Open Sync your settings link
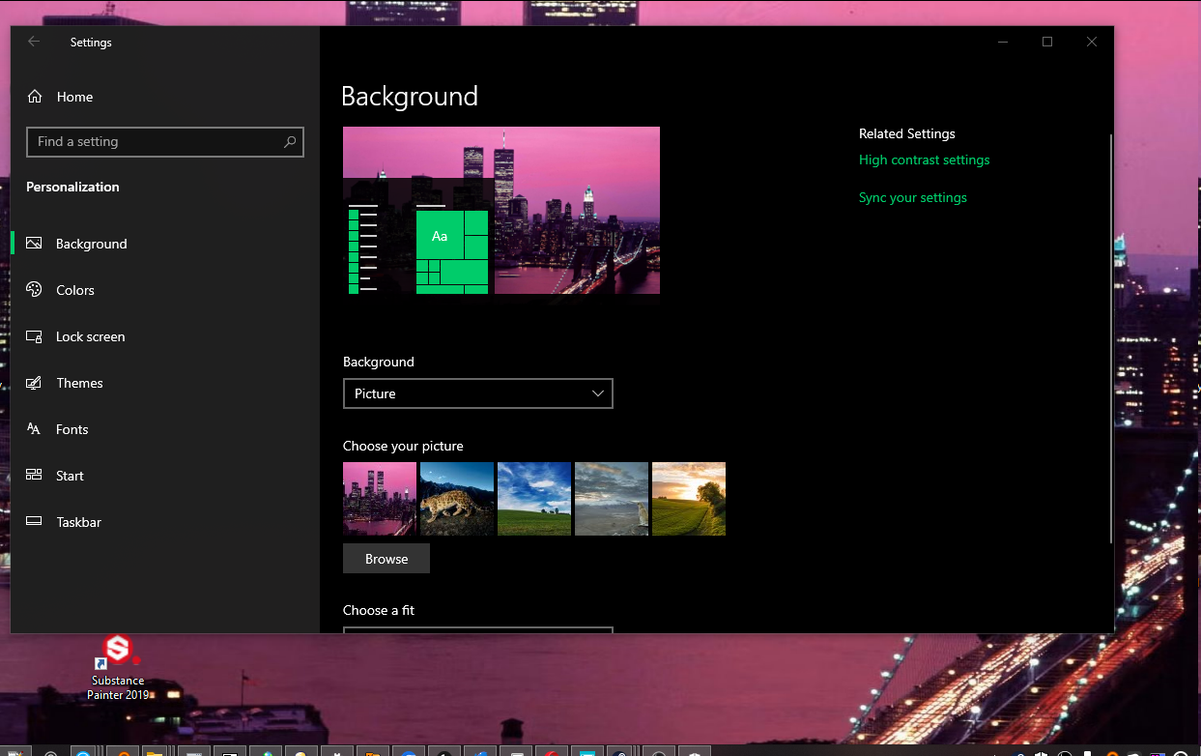This screenshot has width=1201, height=756. [x=912, y=197]
